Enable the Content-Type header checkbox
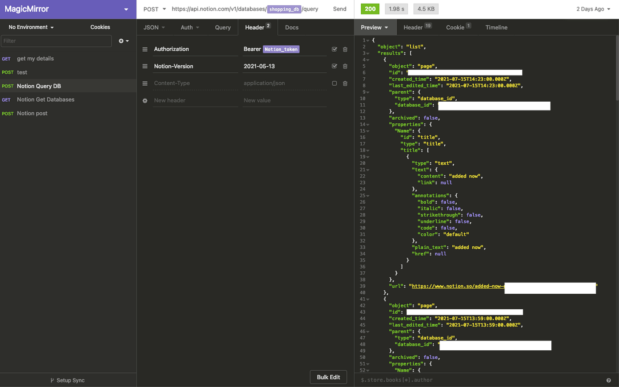This screenshot has height=387, width=619. pos(334,83)
